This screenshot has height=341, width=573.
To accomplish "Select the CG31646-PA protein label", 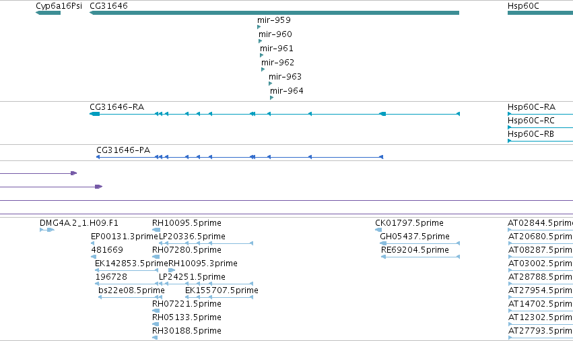I will [123, 150].
